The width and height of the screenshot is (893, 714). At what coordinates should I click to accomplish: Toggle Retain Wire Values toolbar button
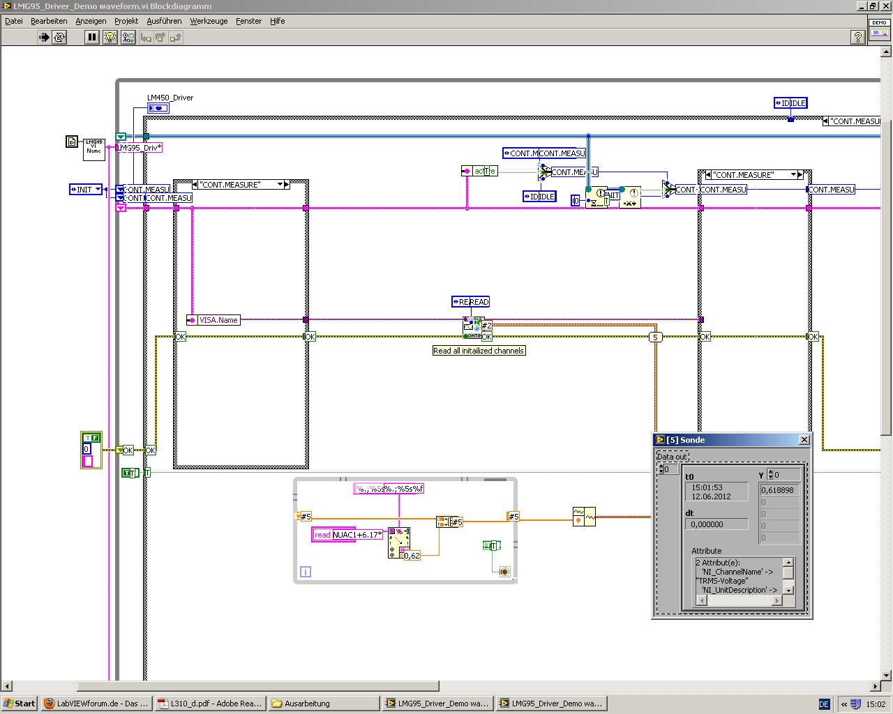click(128, 38)
